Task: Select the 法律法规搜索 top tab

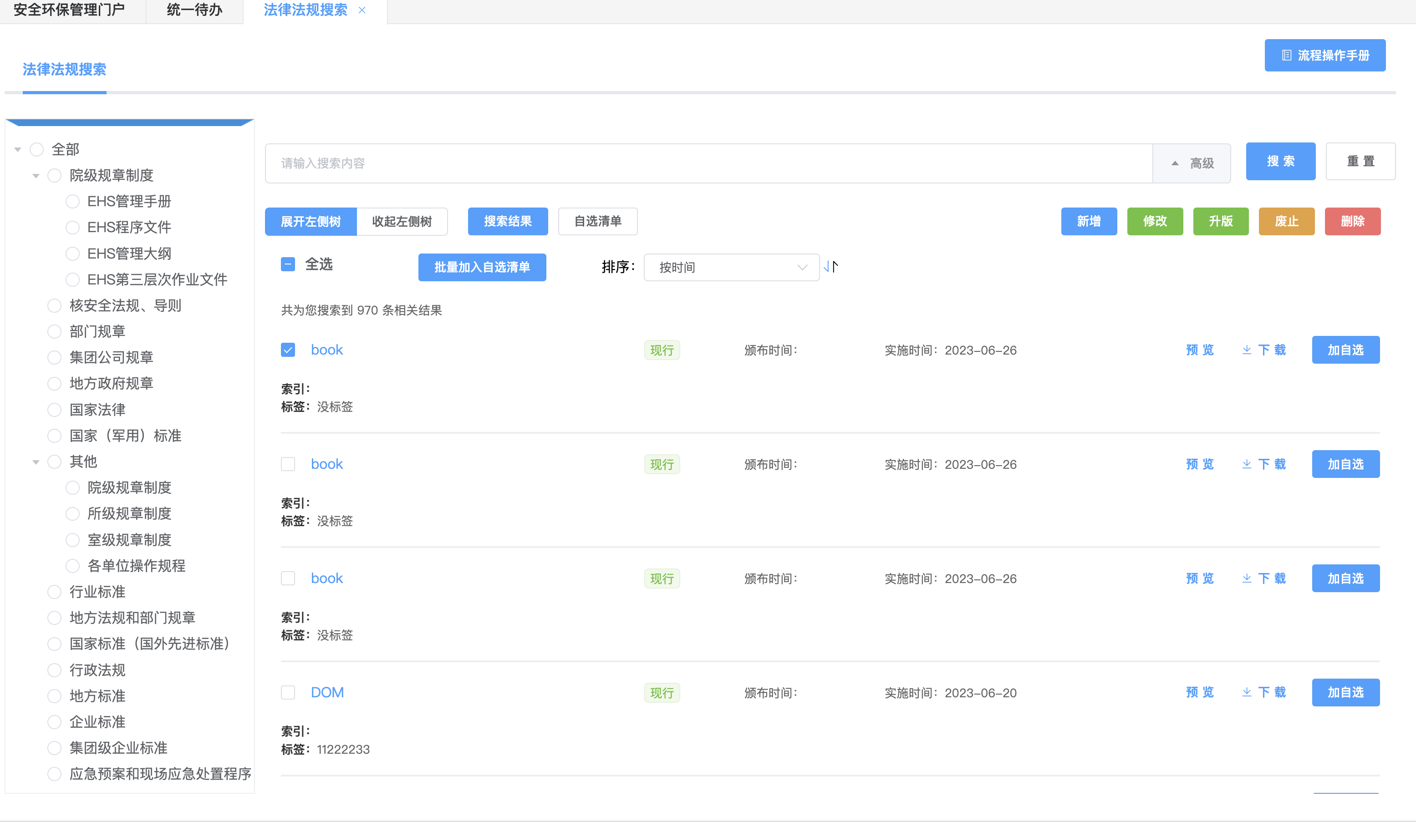Action: point(305,10)
